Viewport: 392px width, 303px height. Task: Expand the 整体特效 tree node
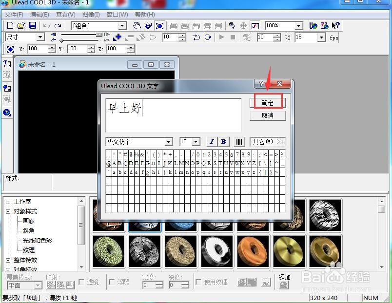click(x=8, y=260)
